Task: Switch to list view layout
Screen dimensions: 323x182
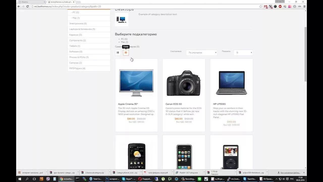Action: [x=118, y=53]
